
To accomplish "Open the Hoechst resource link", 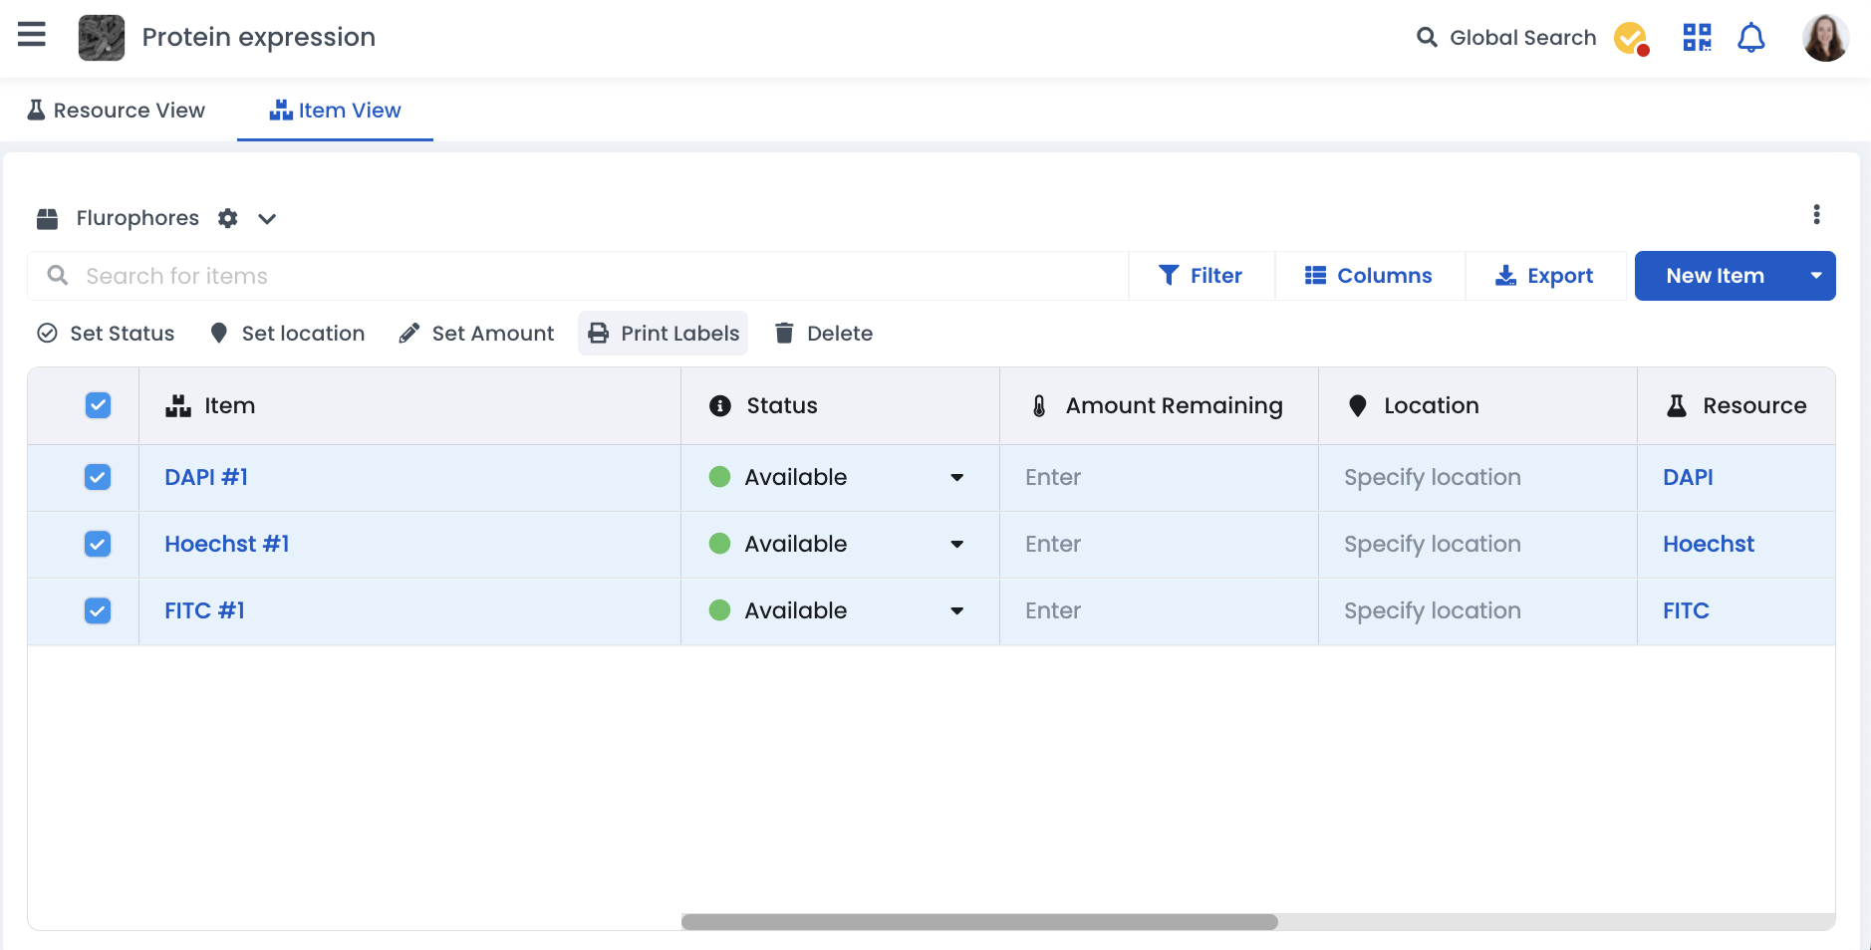I will coord(1708,545).
